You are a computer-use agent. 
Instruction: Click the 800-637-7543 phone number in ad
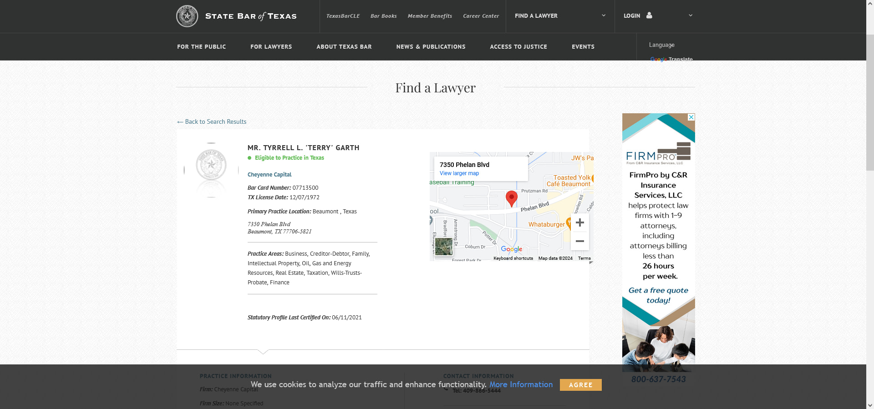tap(658, 379)
